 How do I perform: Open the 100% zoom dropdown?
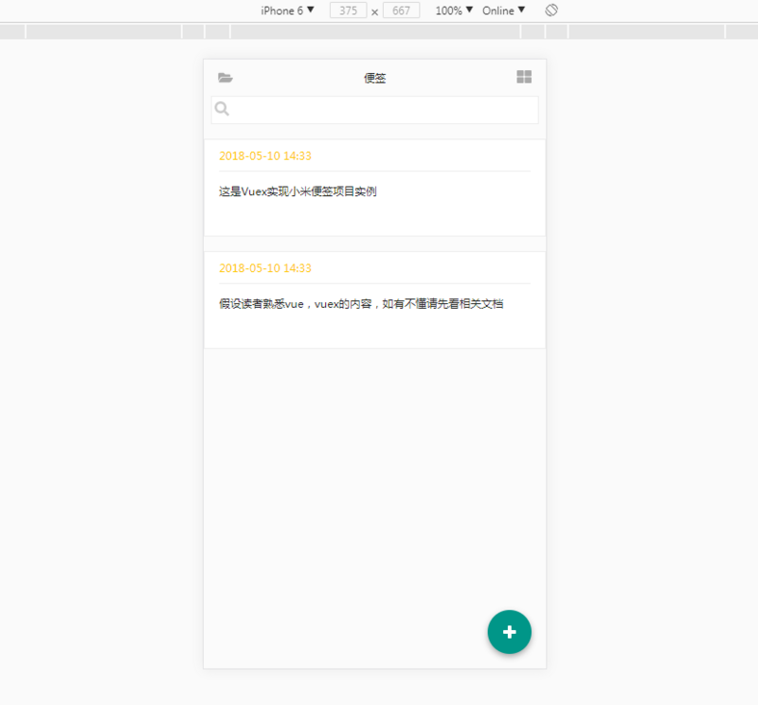454,10
